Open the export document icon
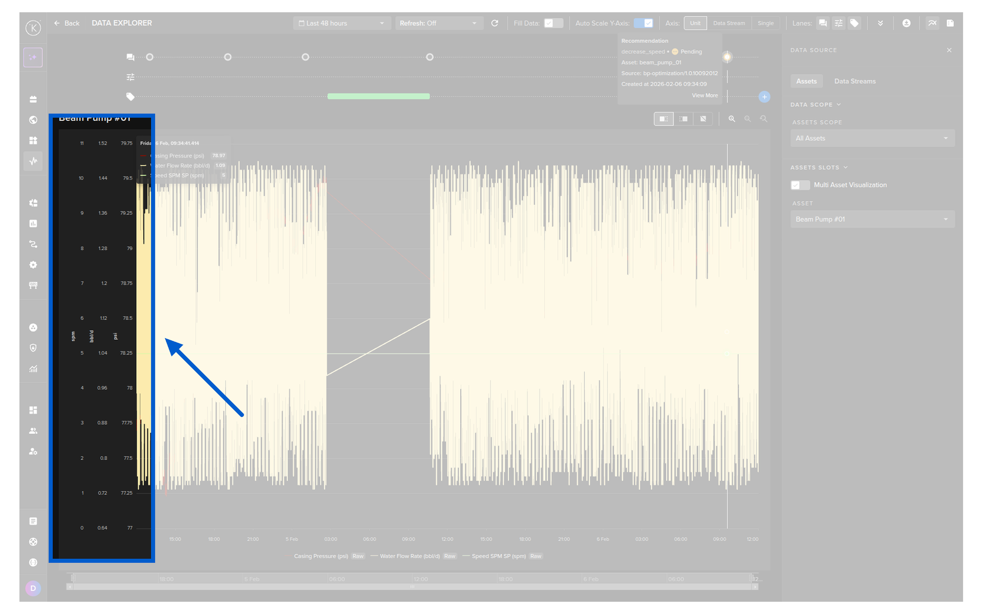This screenshot has height=614, width=983. pos(950,23)
